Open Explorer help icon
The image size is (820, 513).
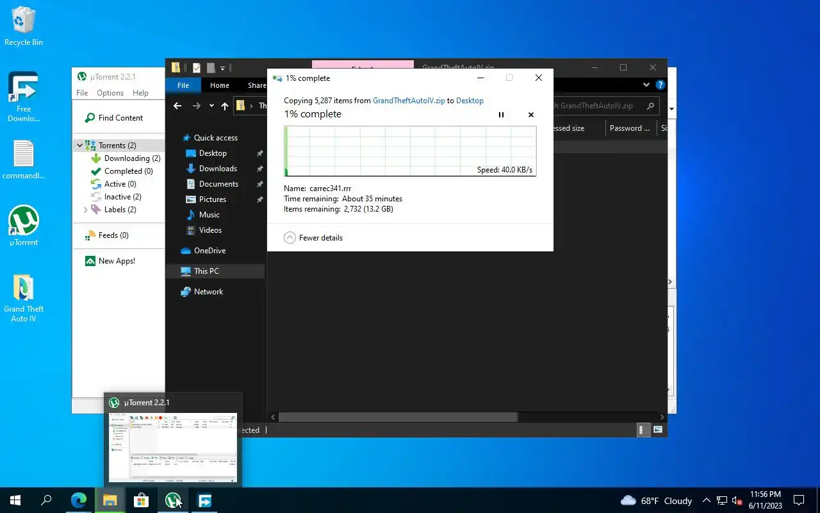pyautogui.click(x=660, y=85)
